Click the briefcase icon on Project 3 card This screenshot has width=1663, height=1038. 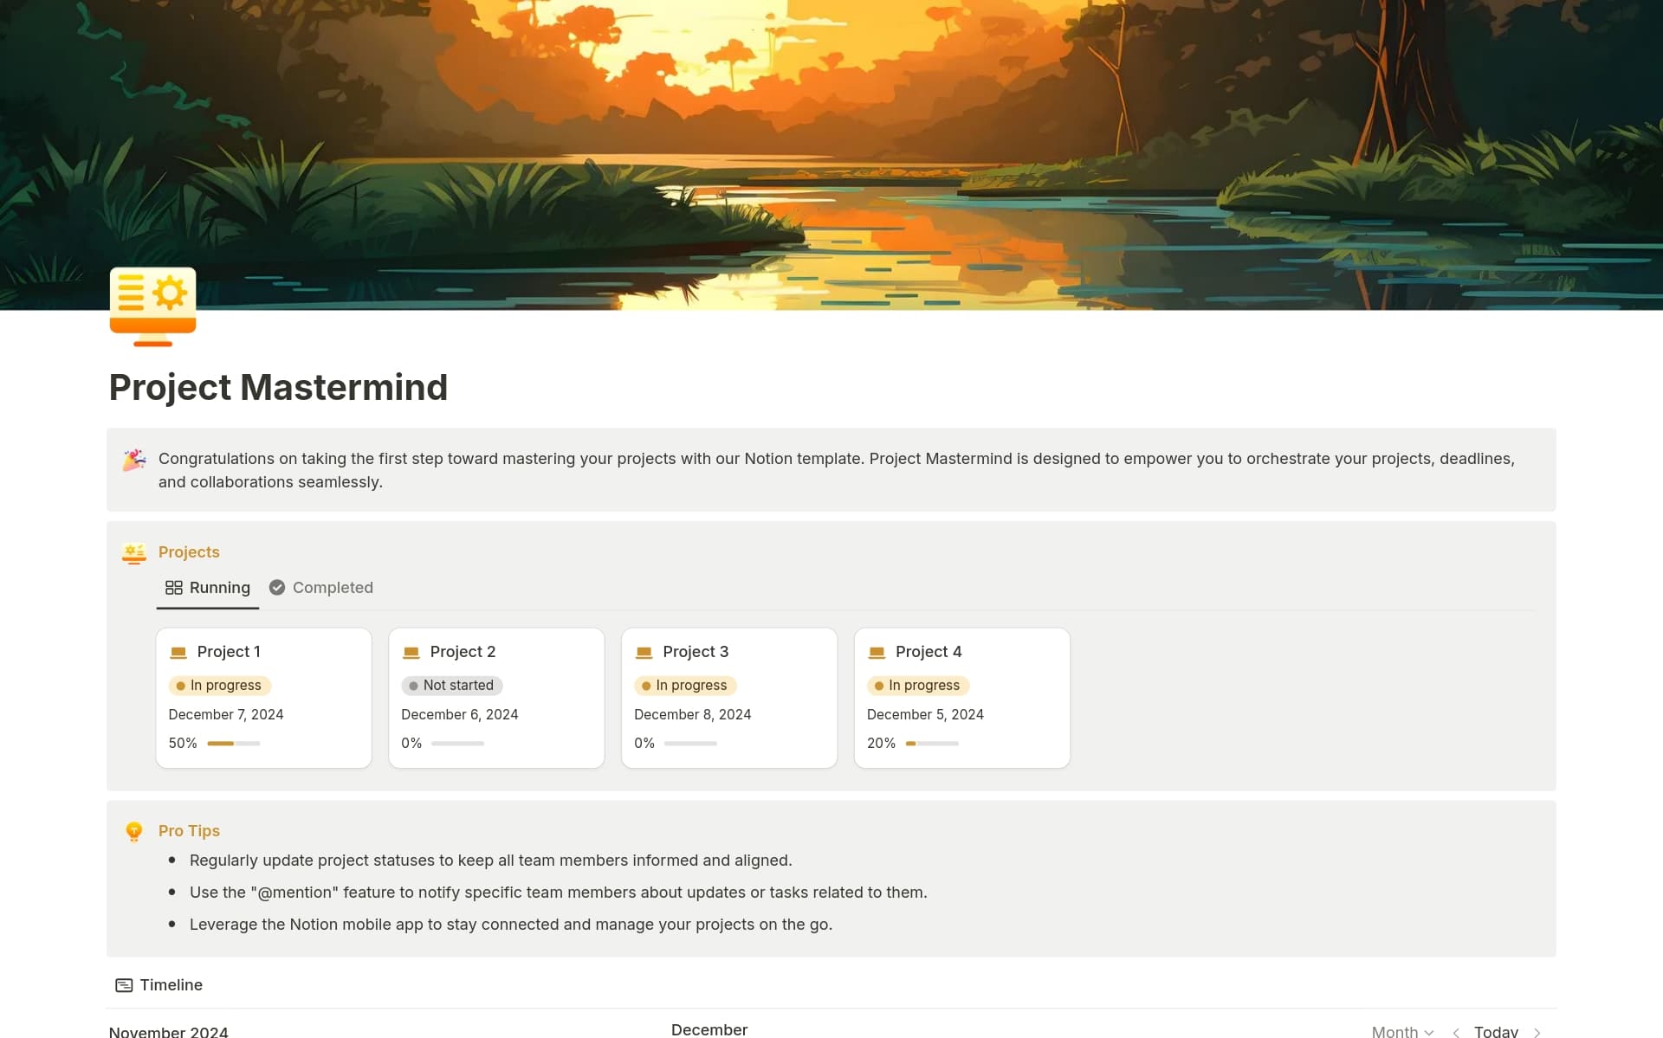645,651
